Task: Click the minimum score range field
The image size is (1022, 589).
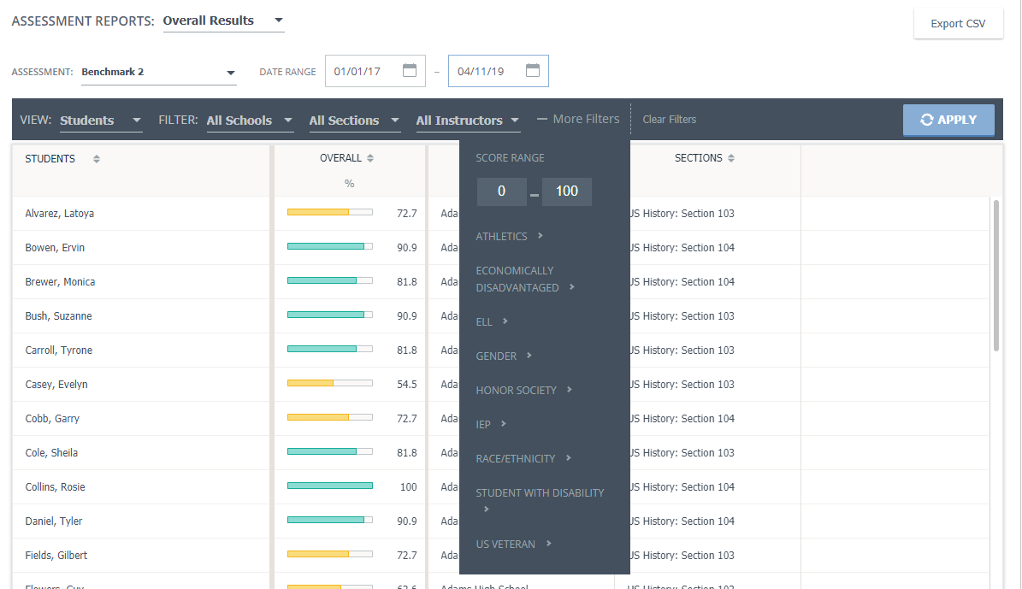Action: pyautogui.click(x=501, y=191)
